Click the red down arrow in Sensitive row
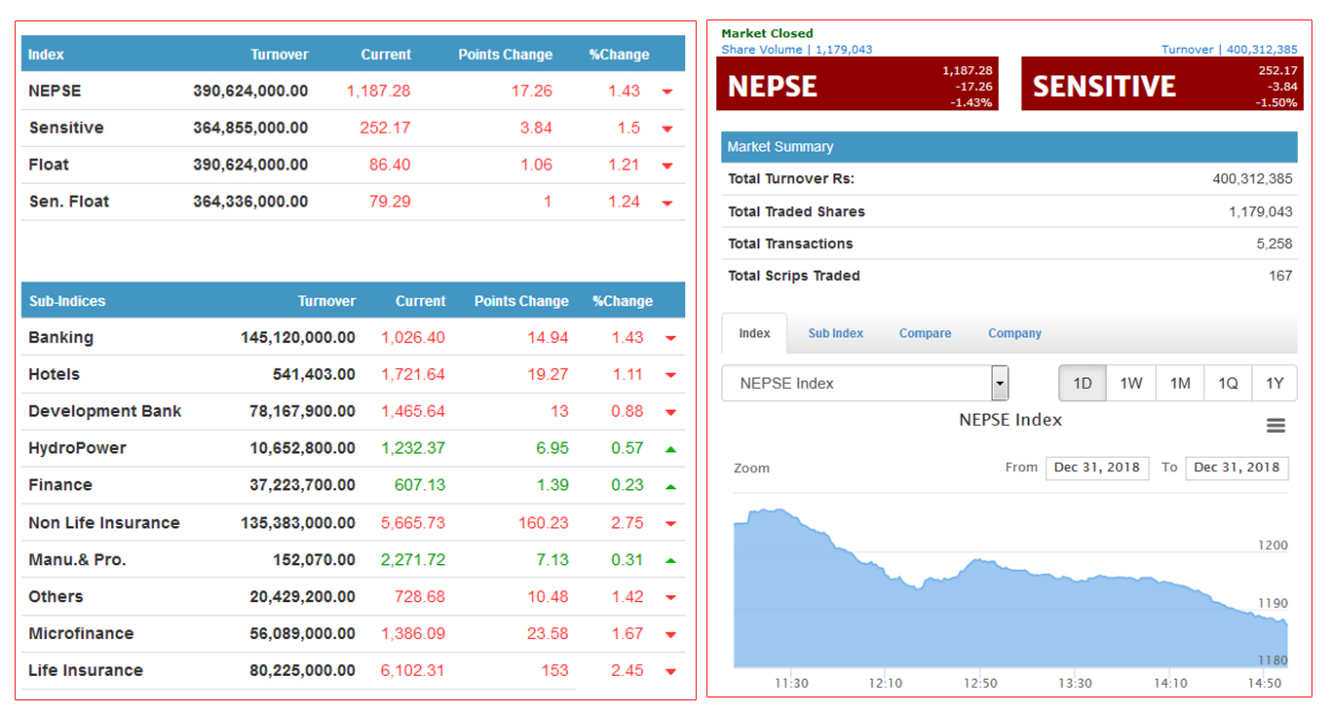Screen dimensions: 1330x715 pyautogui.click(x=667, y=129)
